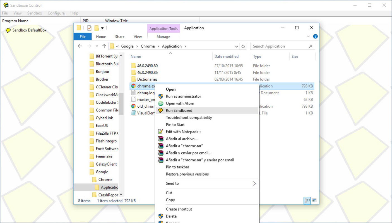Open the Sandboxie Sandbox menu
Image resolution: width=392 pixels, height=223 pixels.
(x=35, y=13)
